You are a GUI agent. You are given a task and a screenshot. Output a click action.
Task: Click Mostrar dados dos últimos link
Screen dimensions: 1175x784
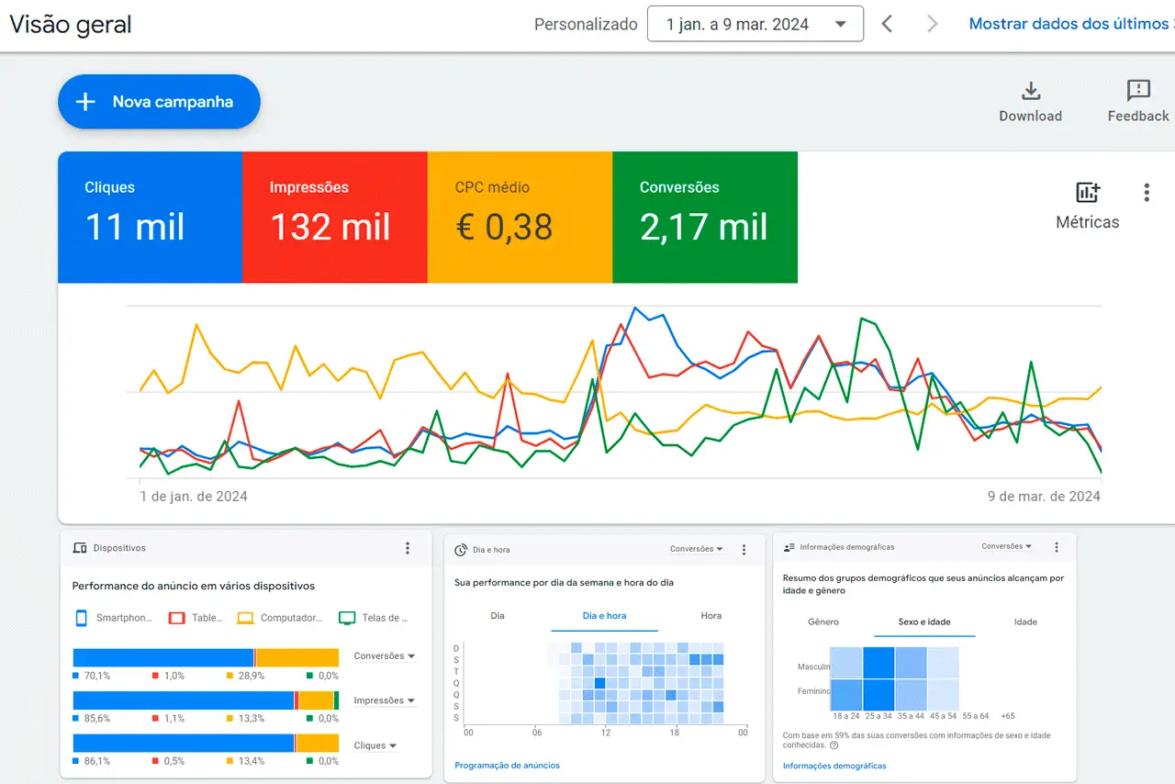pos(1071,24)
